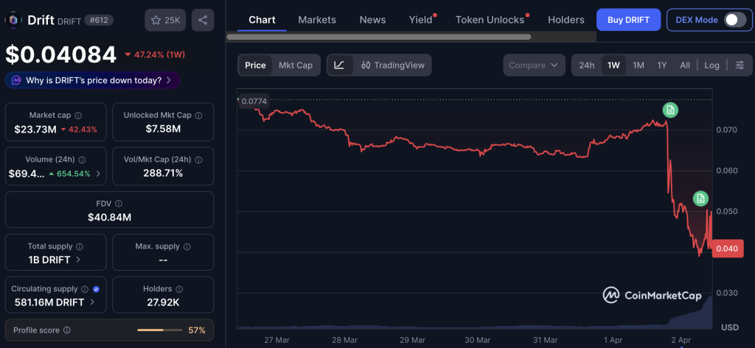Click FDV info icon
Viewport: 755px width, 348px height.
pos(119,204)
